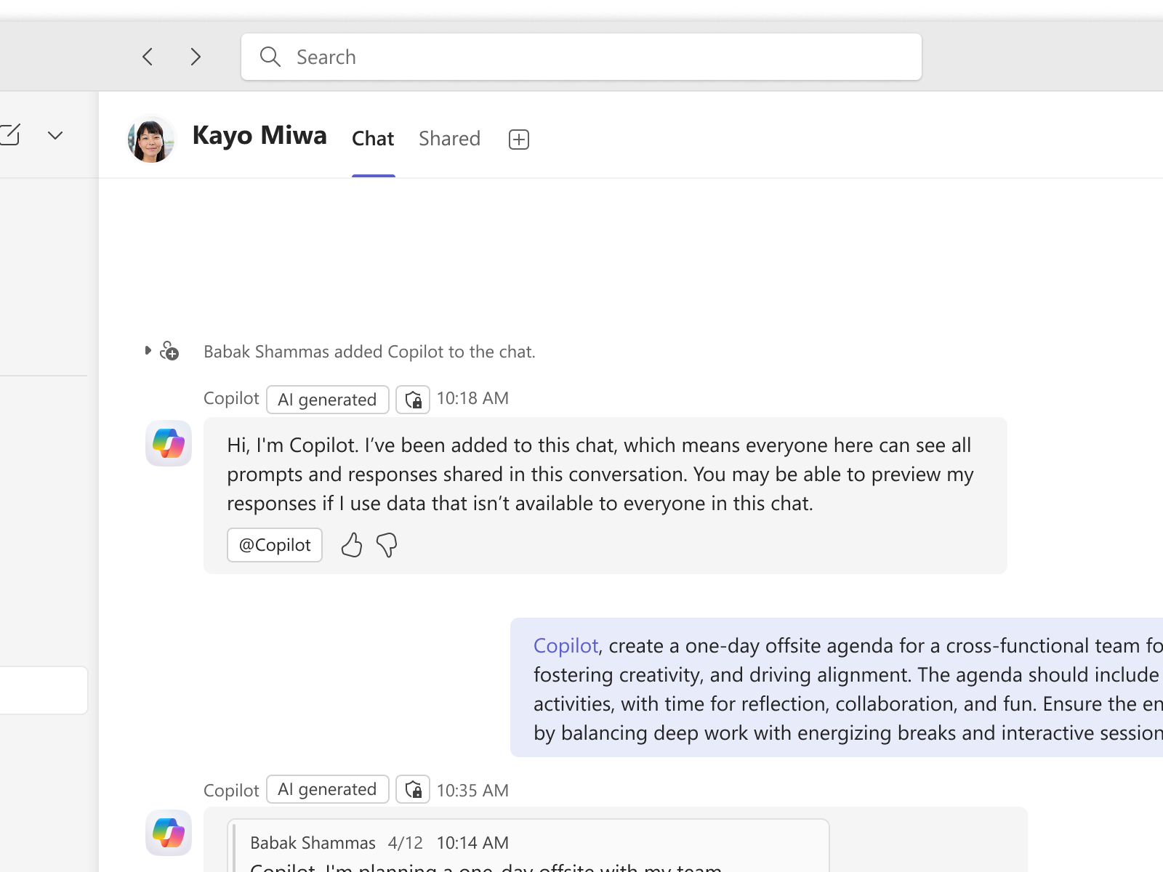Navigate forward using the right arrow icon
This screenshot has width=1163, height=872.
[195, 56]
